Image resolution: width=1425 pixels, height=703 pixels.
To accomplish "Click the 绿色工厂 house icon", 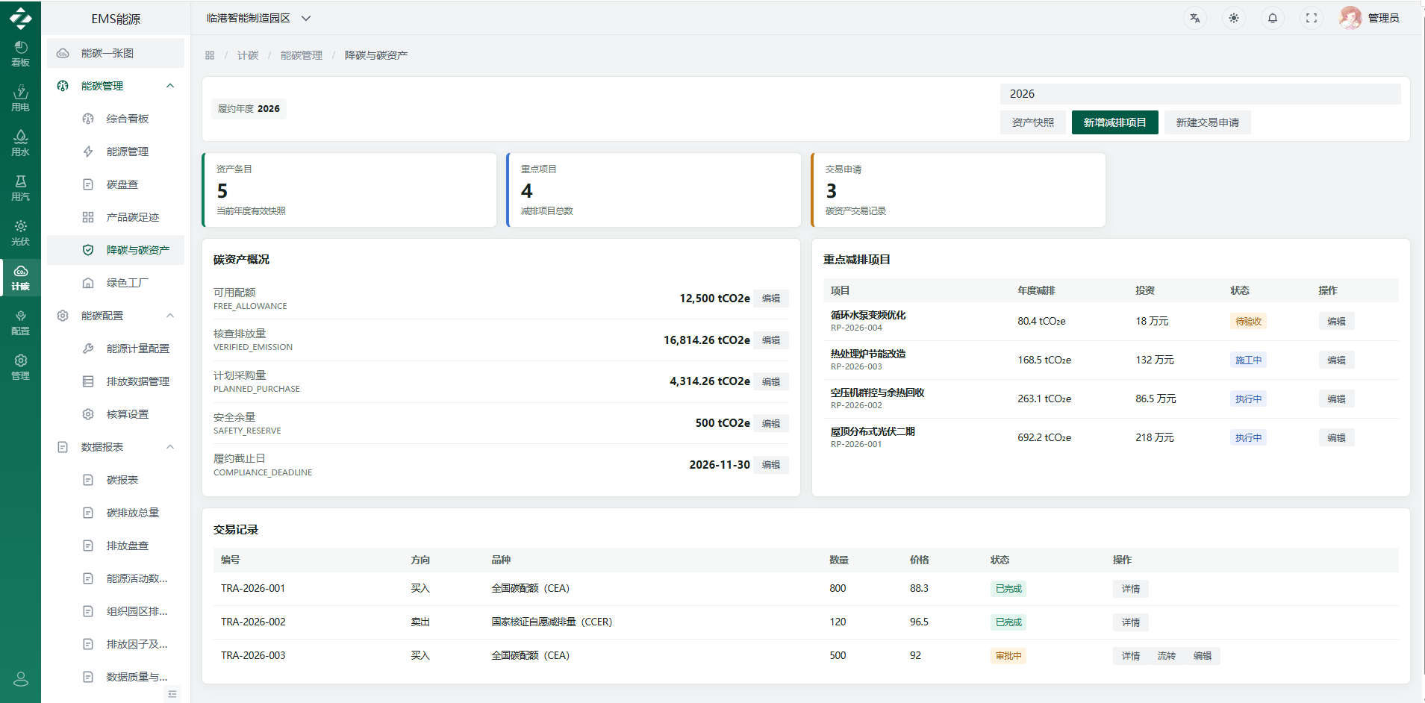I will 88,283.
